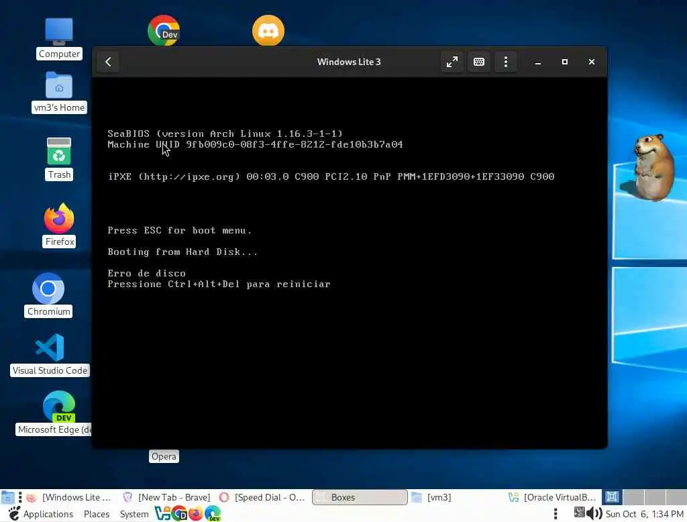Switch to the vm3 file manager window
The image size is (687, 522).
456,497
